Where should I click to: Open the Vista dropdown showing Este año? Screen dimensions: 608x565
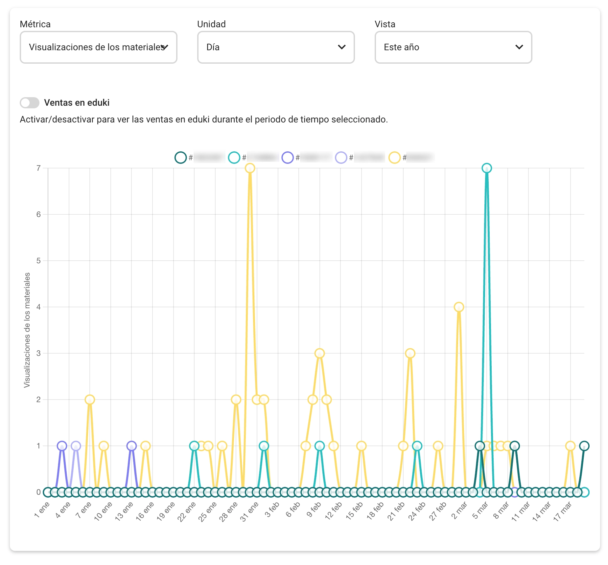[x=453, y=47]
